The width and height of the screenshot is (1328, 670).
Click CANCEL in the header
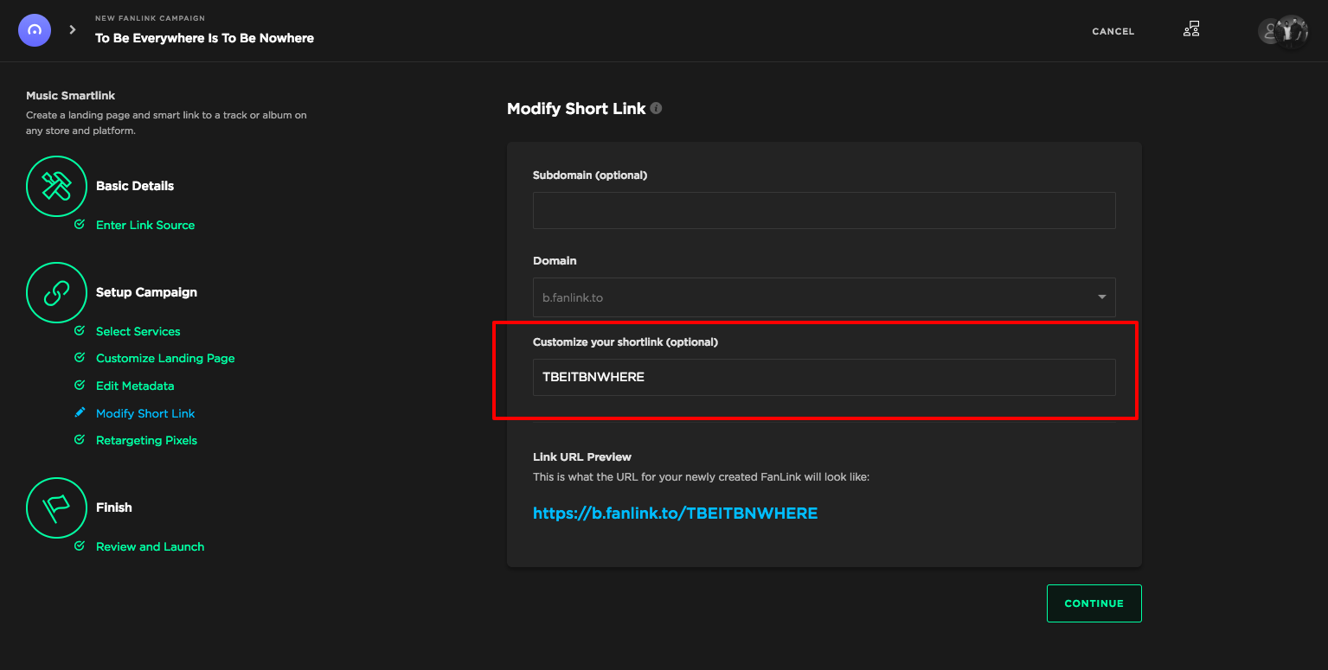[x=1113, y=31]
